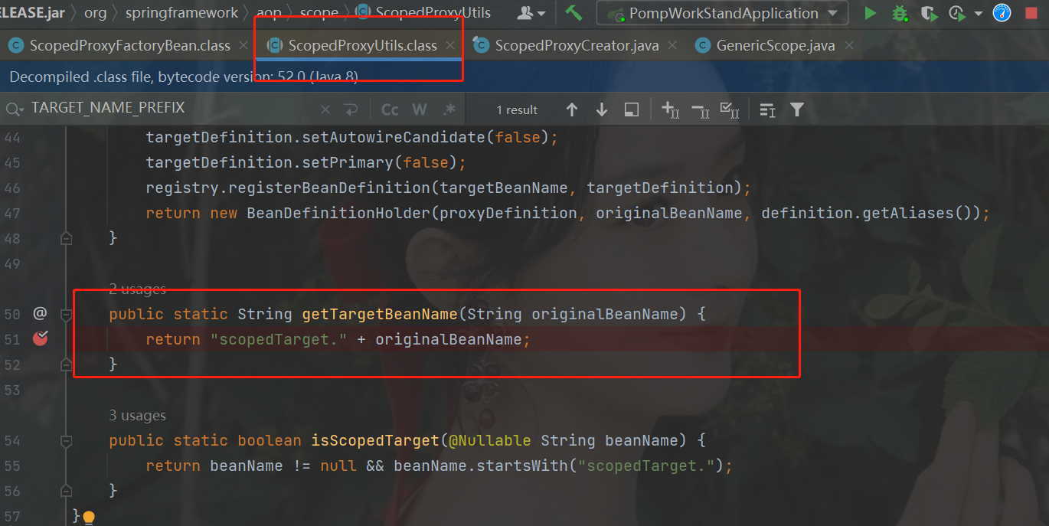Close the ScopedProxyUtils.class tab
1049x526 pixels.
click(450, 46)
